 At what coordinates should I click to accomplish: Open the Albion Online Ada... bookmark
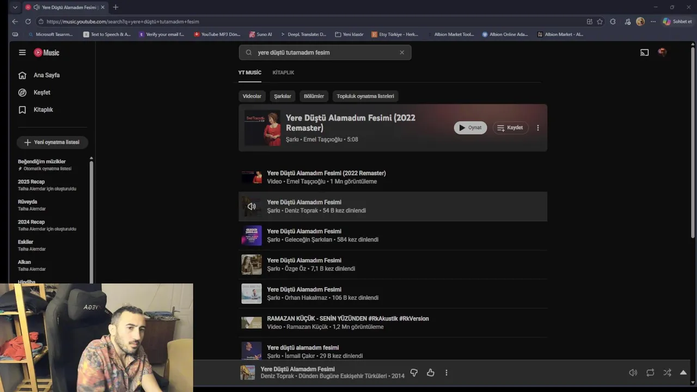point(505,34)
